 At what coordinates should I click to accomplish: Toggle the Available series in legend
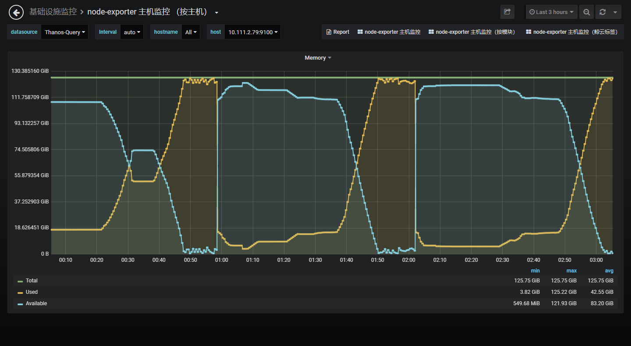point(36,303)
